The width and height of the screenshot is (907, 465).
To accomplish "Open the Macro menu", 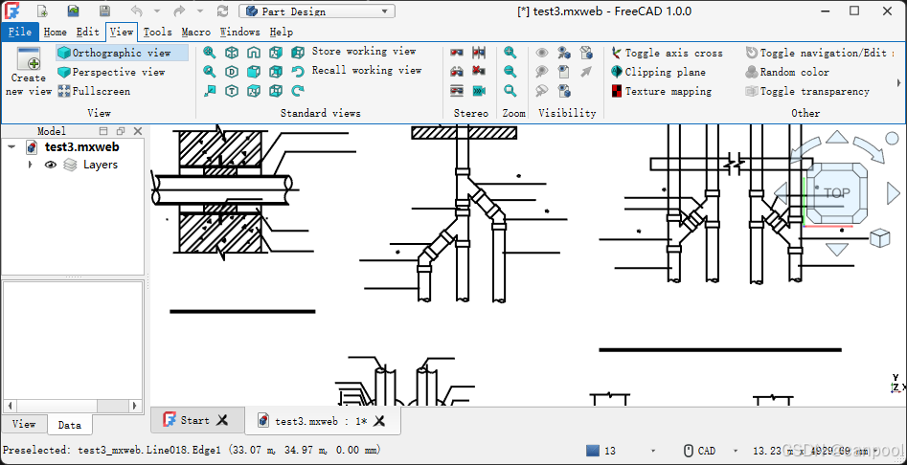I will click(196, 32).
